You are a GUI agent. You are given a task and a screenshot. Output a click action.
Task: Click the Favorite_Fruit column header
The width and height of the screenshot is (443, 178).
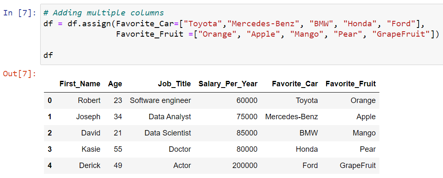350,83
